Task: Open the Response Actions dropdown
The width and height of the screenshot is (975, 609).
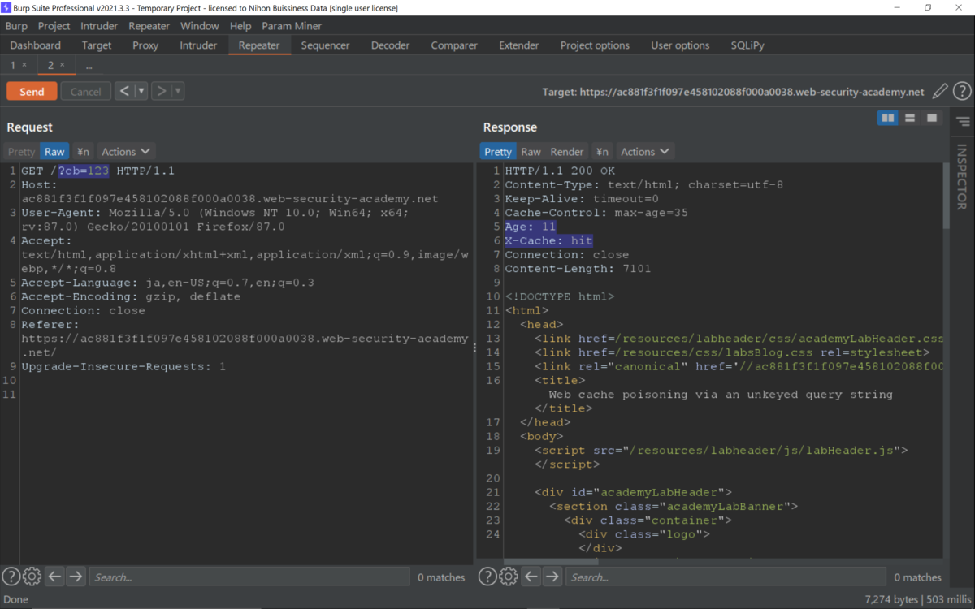Action: point(645,152)
